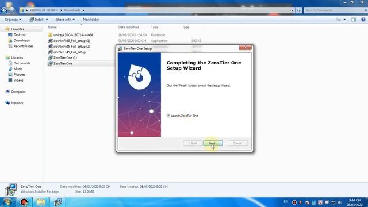Click Downloads breadcrumb in address bar
The width and height of the screenshot is (368, 207).
click(72, 10)
